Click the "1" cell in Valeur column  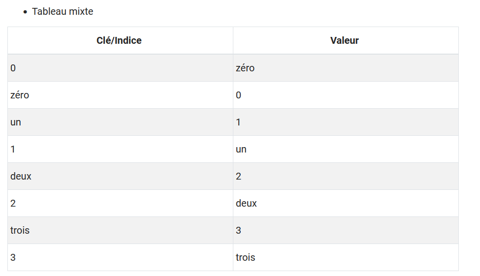[x=239, y=122]
